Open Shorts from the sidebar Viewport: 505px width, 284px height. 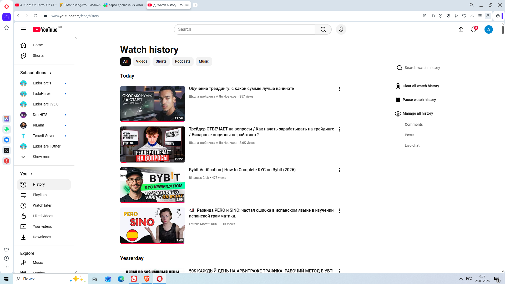click(x=38, y=55)
